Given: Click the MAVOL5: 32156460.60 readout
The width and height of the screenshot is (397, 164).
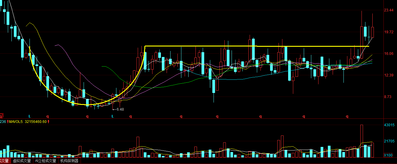Looking at the screenshot, I should [x=28, y=122].
